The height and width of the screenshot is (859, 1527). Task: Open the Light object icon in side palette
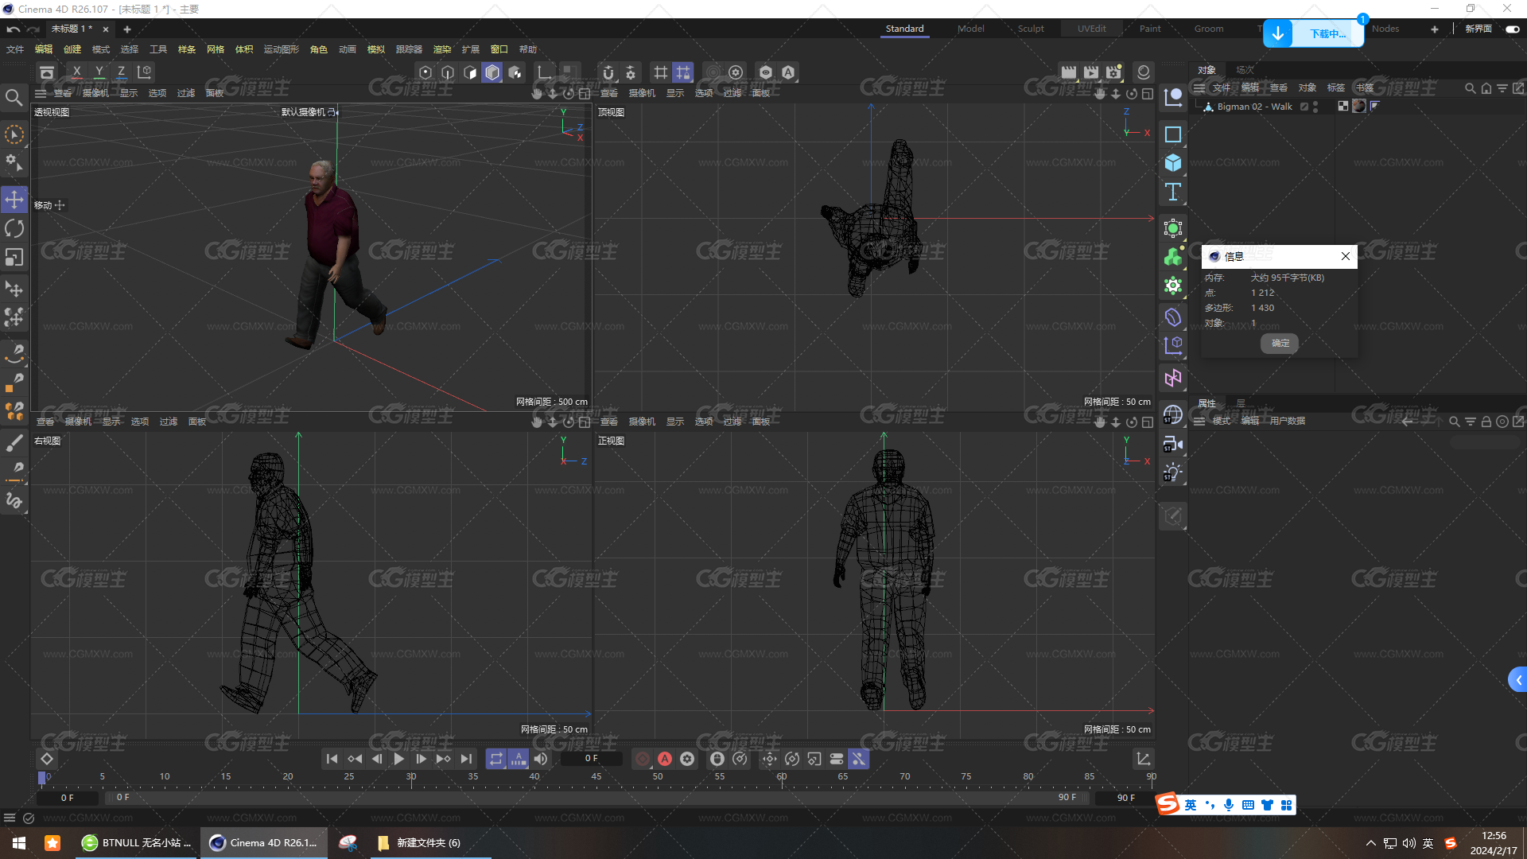coord(1173,472)
